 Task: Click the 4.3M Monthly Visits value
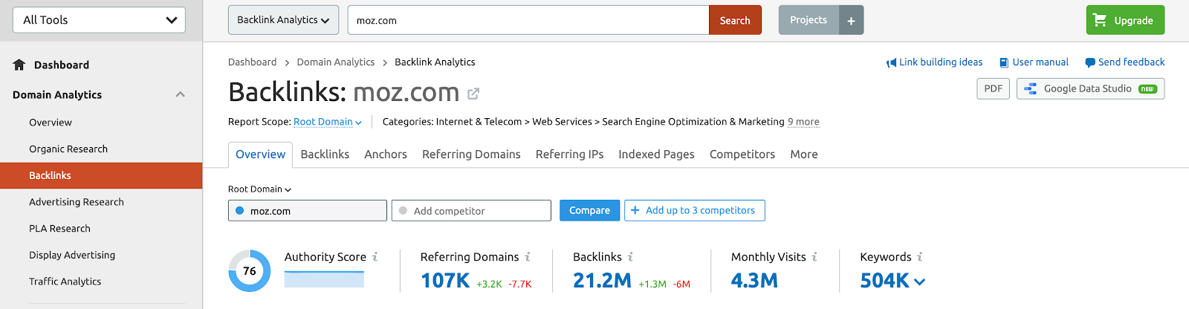coord(754,281)
